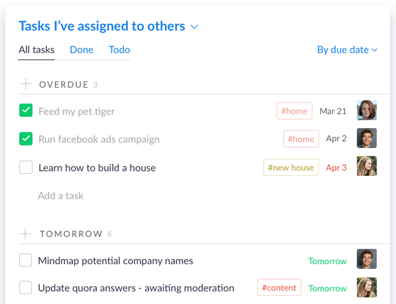
Task: Check off Learn how to build a house
Action: (26, 167)
